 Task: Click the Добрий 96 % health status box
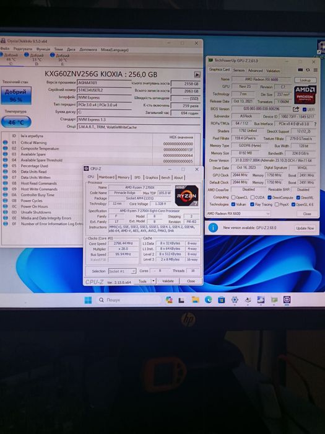[x=15, y=95]
